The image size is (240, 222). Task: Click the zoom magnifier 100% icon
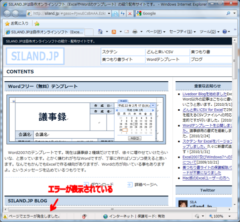pos(211,216)
